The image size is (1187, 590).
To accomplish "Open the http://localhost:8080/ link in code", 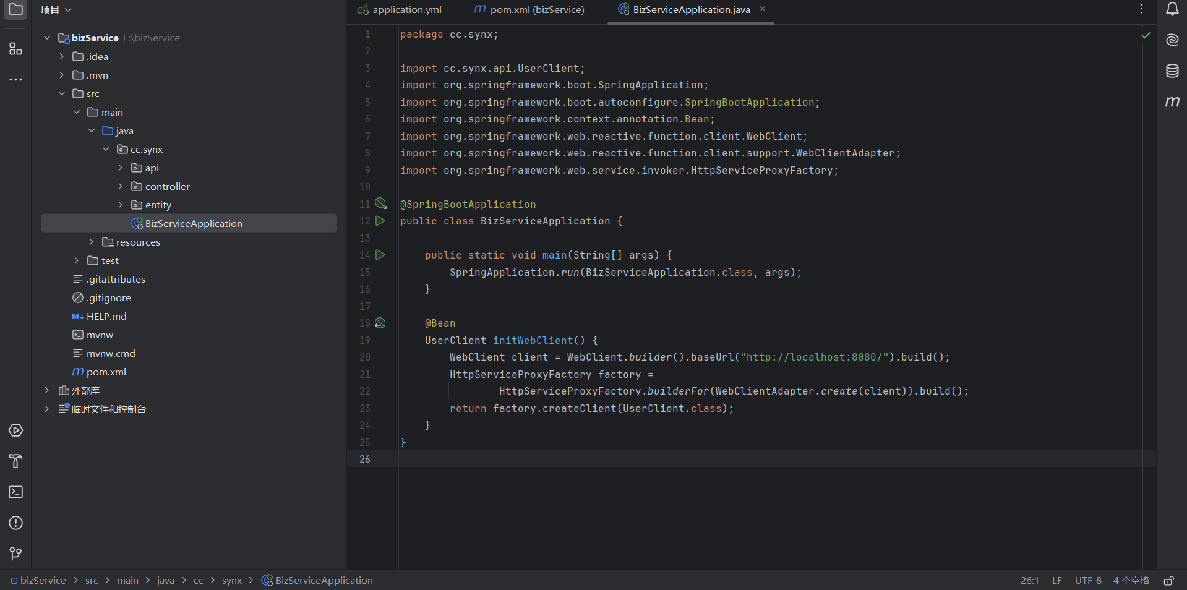I will [814, 357].
